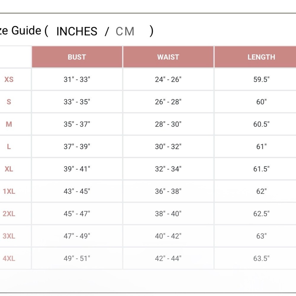The height and width of the screenshot is (296, 296).
Task: Click the WAIST column header
Action: (168, 57)
